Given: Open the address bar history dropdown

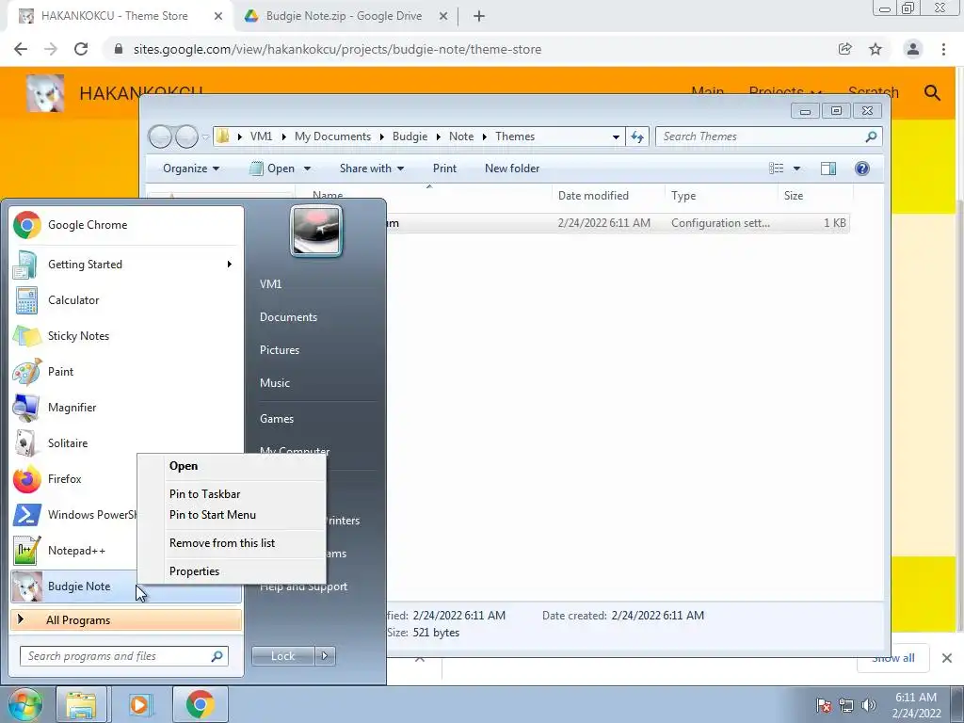Looking at the screenshot, I should 616,137.
